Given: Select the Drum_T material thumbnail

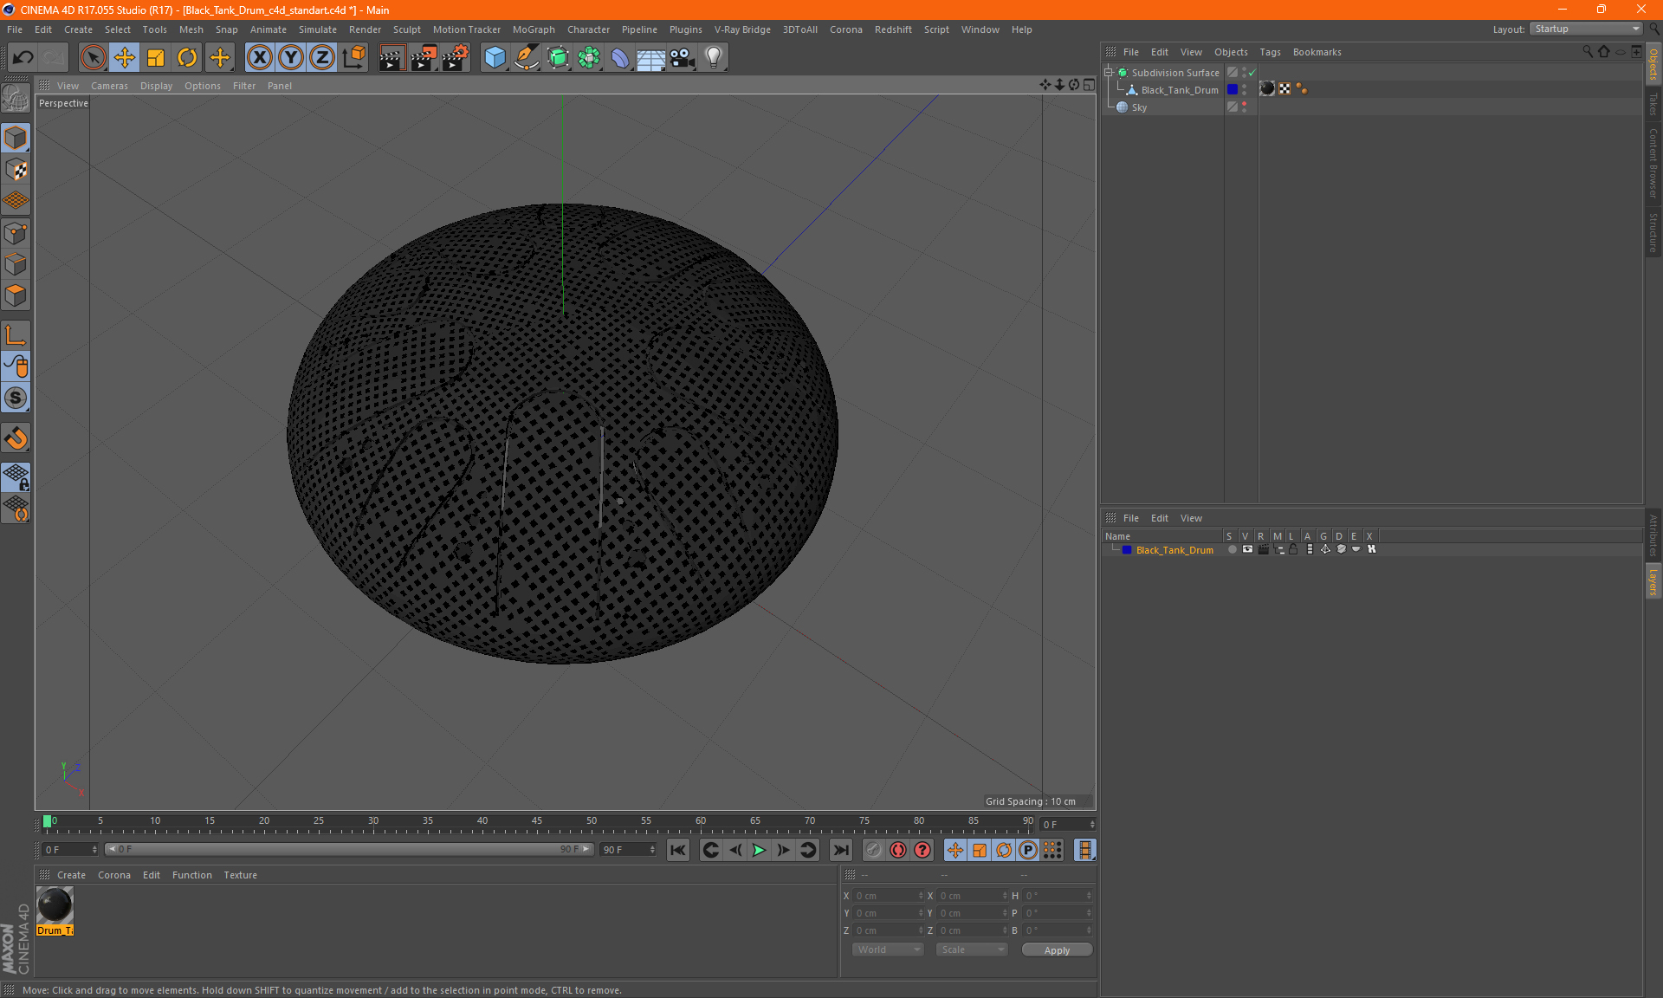Looking at the screenshot, I should (55, 905).
